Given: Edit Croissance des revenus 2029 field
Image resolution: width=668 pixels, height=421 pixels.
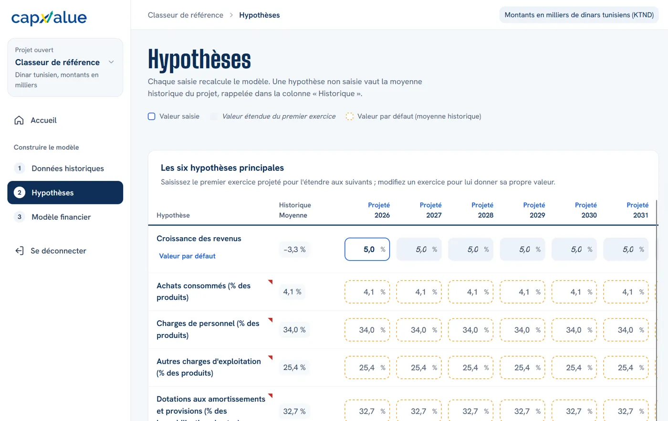Looking at the screenshot, I should 522,249.
